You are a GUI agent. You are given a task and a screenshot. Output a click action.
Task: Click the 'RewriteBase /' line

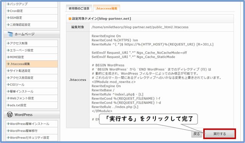tap(103, 90)
